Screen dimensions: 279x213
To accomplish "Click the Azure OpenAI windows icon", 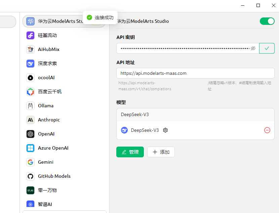I will click(31, 148).
